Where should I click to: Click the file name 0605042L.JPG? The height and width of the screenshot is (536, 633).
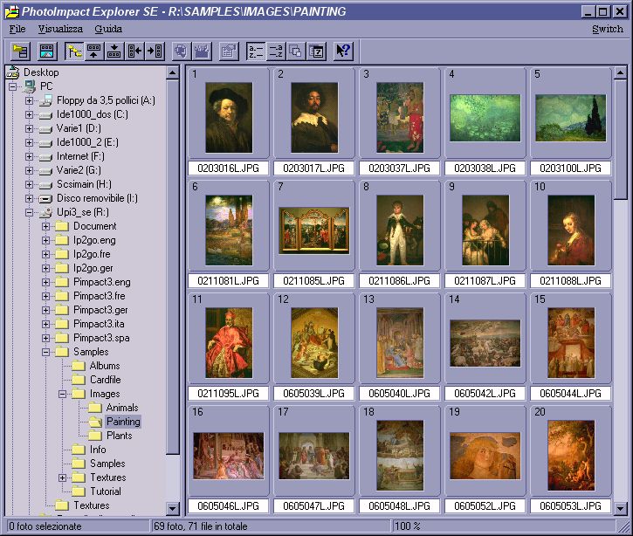pos(485,394)
